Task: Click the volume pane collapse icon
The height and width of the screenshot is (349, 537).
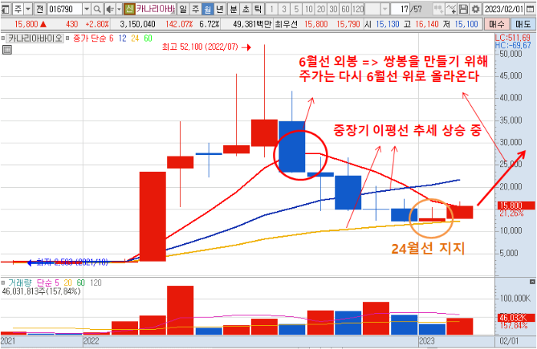Action: pos(532,282)
